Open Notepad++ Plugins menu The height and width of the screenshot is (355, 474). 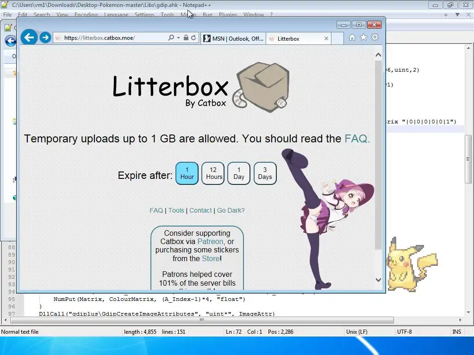coord(228,14)
